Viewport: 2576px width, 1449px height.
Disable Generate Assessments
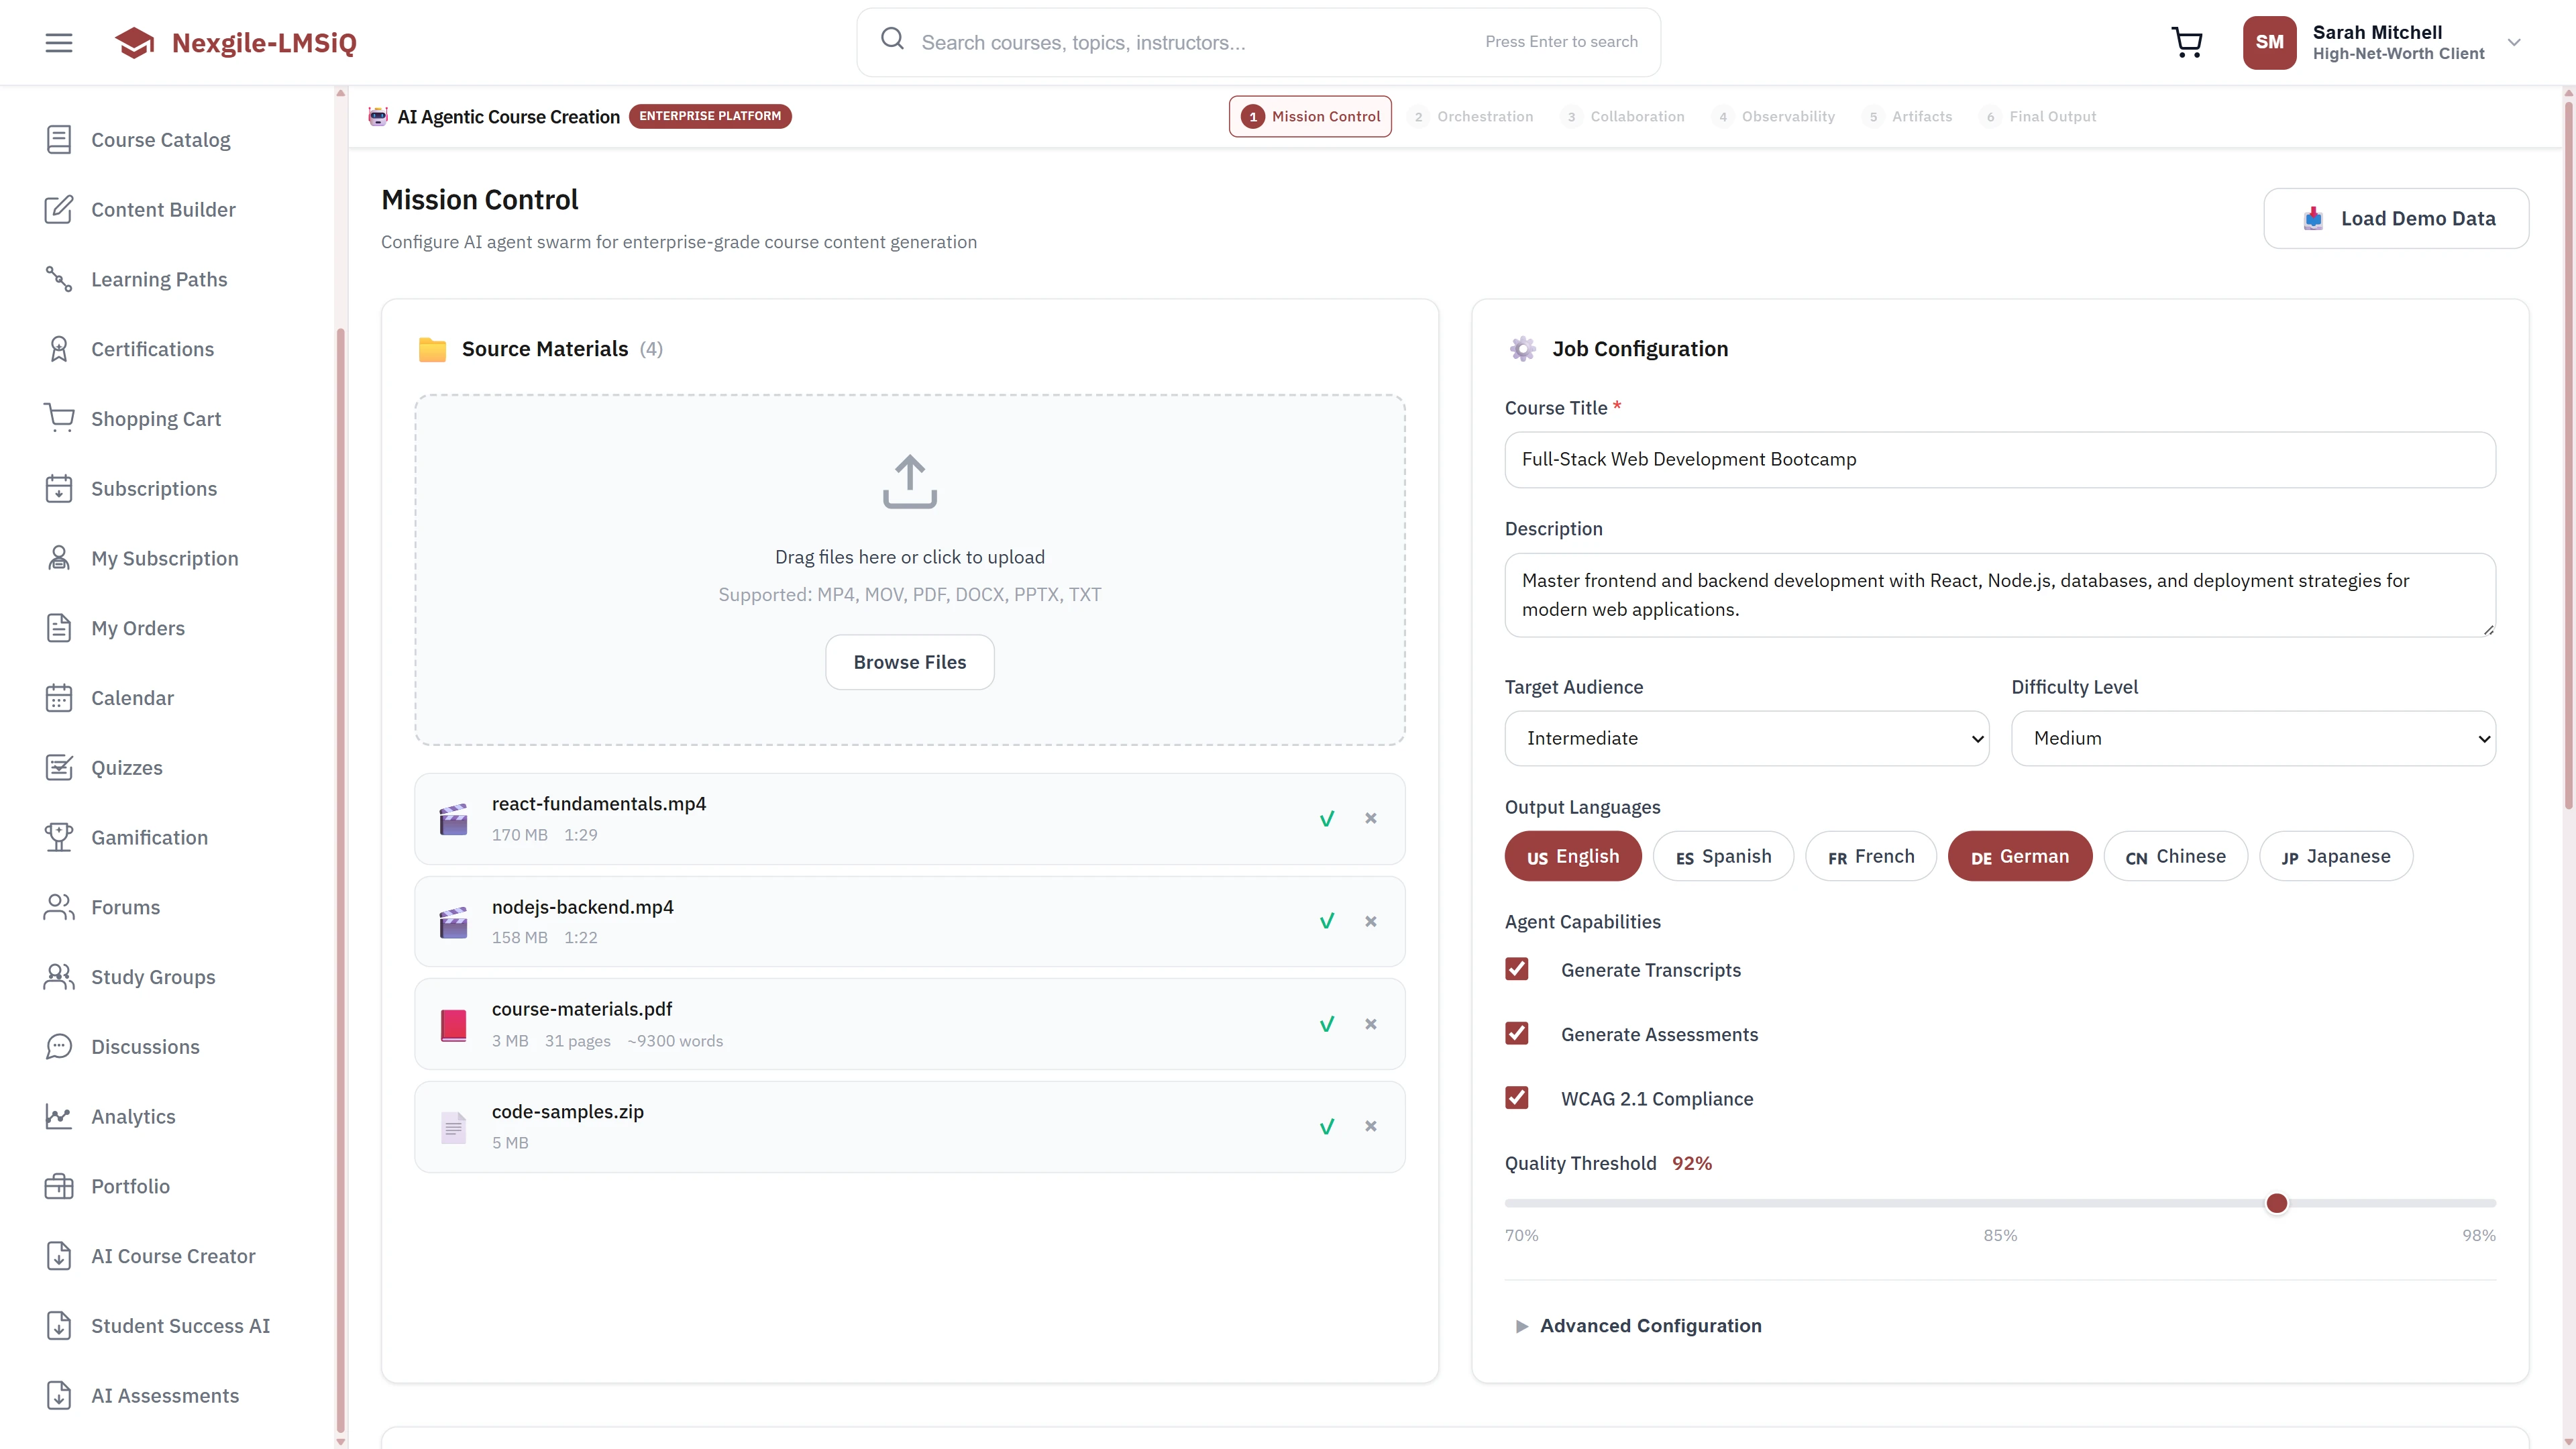(x=1517, y=1033)
